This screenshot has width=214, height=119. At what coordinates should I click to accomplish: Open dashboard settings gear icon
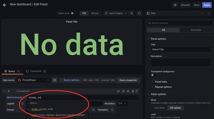[x=175, y=5]
